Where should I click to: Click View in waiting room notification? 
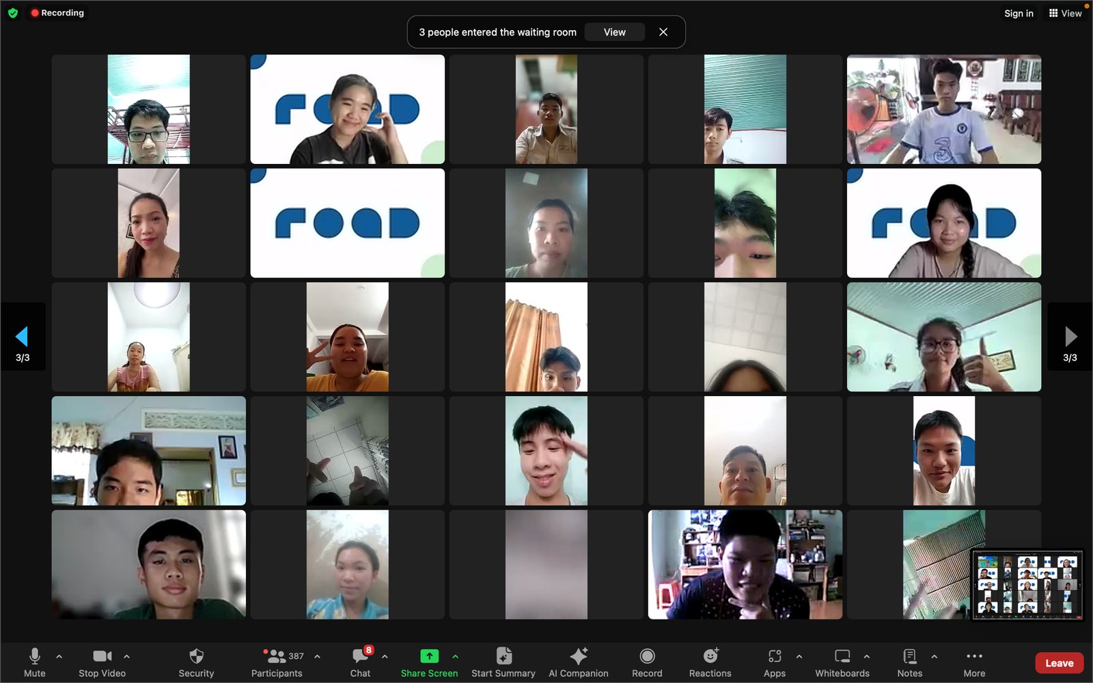(614, 32)
